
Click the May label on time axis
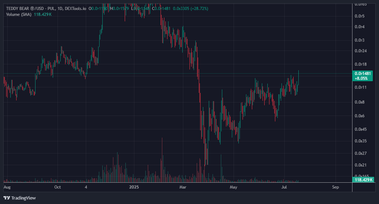point(234,187)
